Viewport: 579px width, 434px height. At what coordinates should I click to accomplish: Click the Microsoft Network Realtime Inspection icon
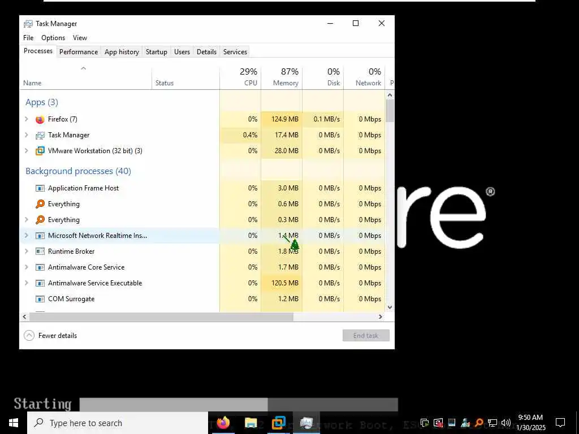[40, 236]
